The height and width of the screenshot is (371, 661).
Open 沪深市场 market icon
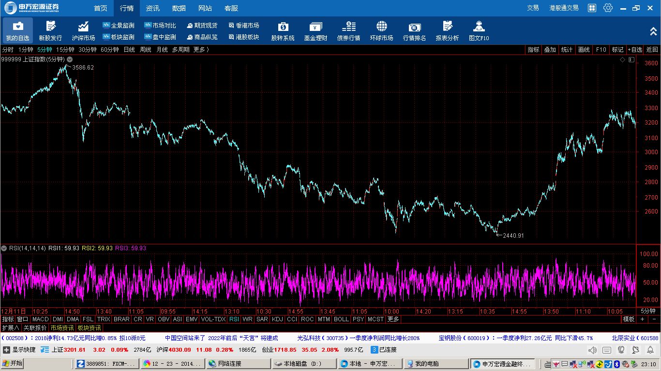pos(83,30)
